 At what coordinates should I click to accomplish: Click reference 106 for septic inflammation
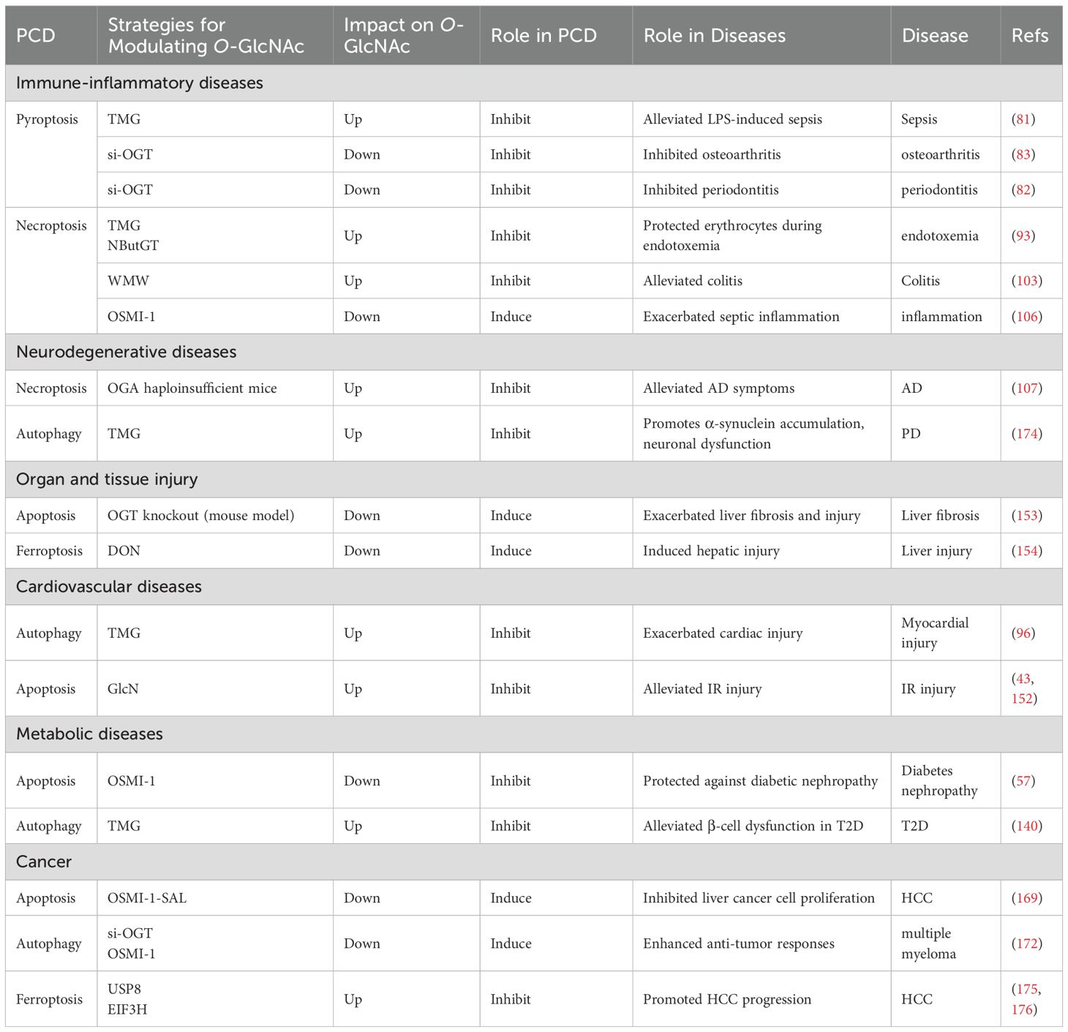[1027, 317]
